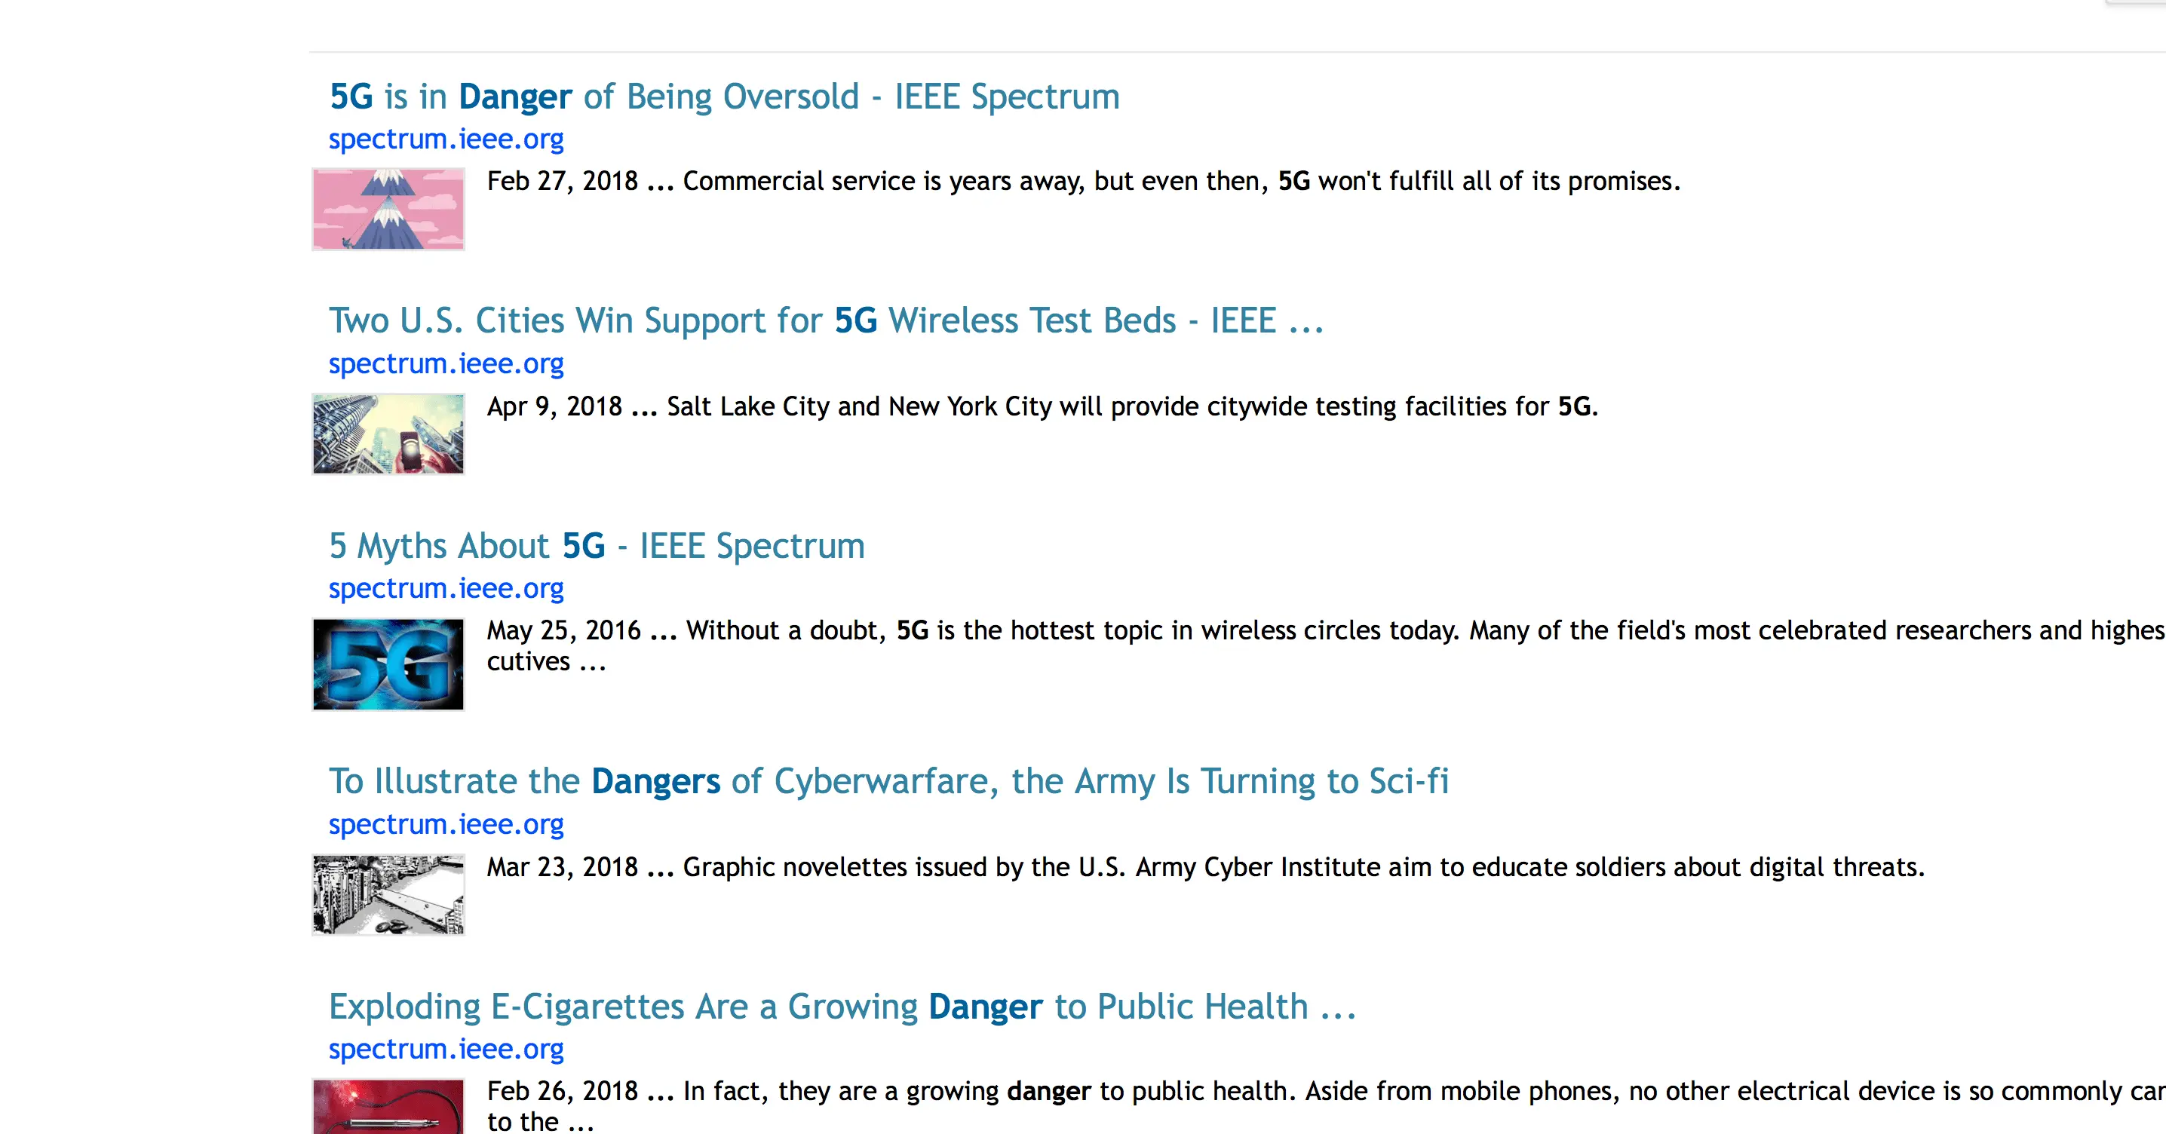Screen dimensions: 2166x1134
Task: Open the 'Dangers of Cyberwarfare' Army Sci-fi article
Action: click(888, 781)
